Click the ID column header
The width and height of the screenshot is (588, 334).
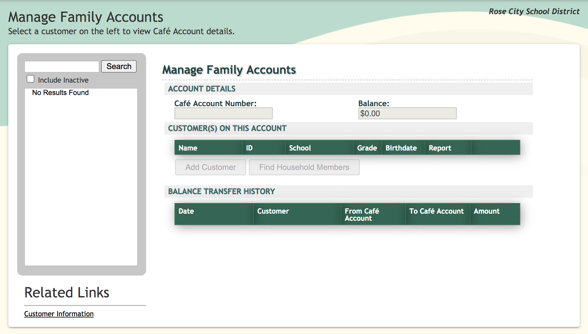pos(249,148)
